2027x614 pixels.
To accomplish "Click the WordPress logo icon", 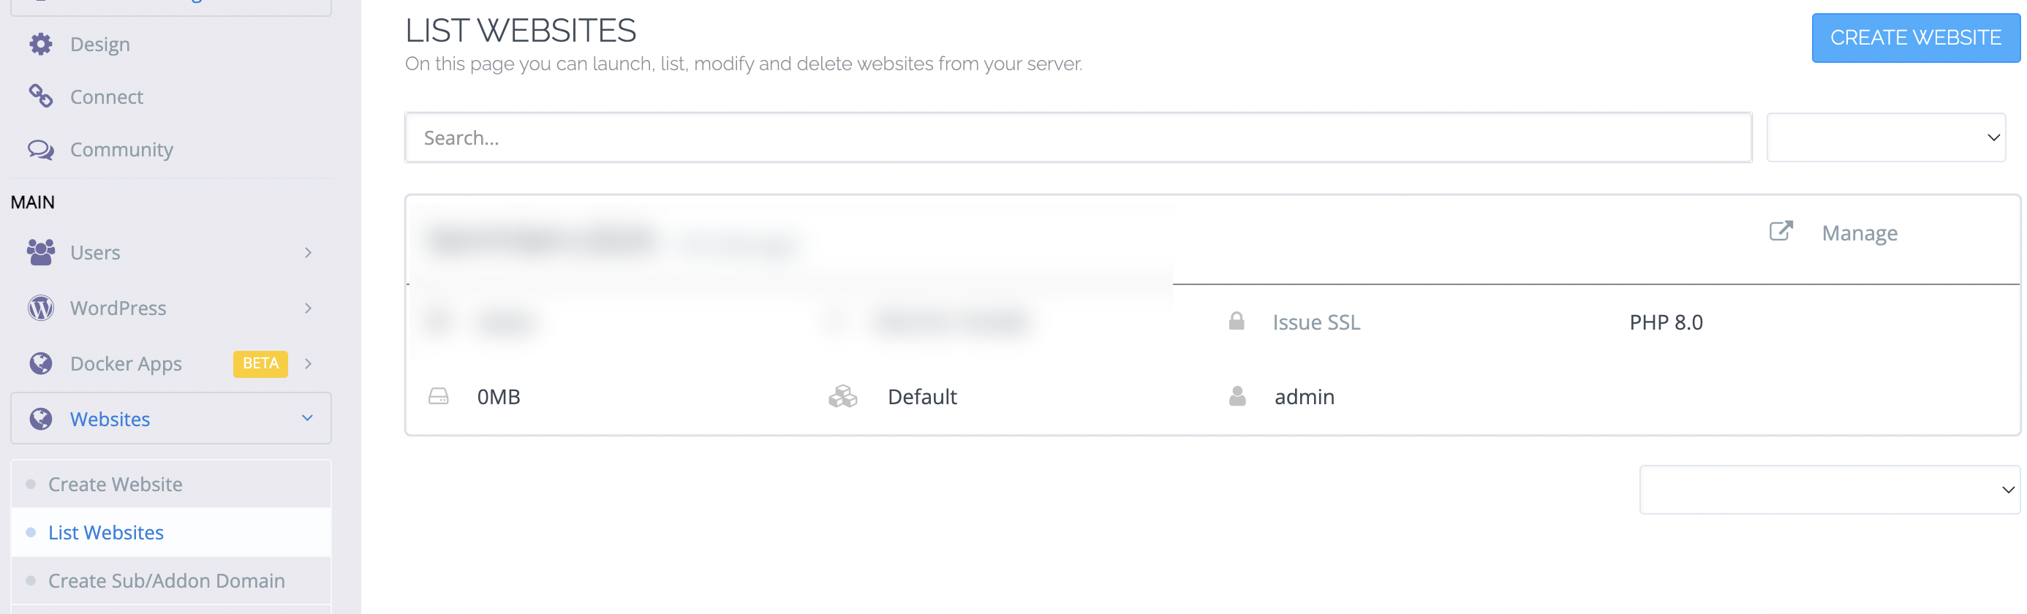I will [x=41, y=308].
